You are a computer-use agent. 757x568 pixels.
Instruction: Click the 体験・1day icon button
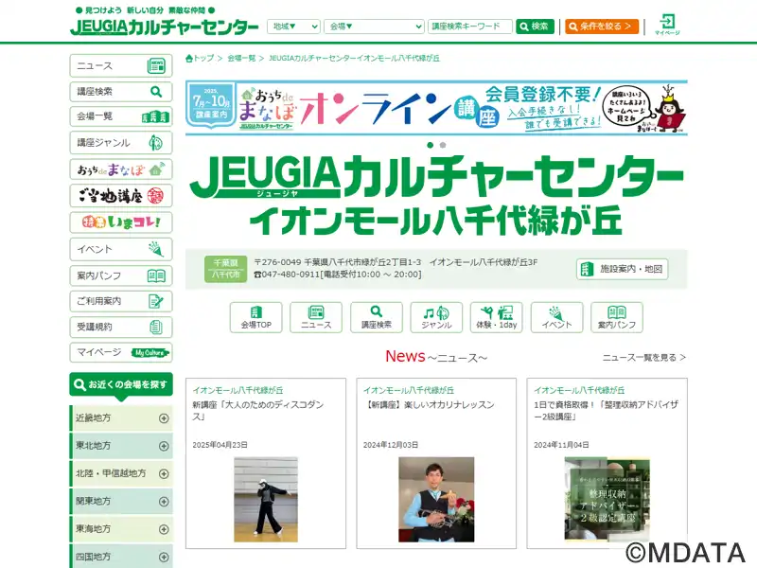coord(496,317)
